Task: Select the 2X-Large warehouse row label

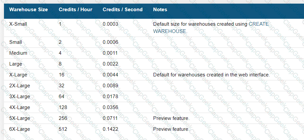Action: coord(19,85)
